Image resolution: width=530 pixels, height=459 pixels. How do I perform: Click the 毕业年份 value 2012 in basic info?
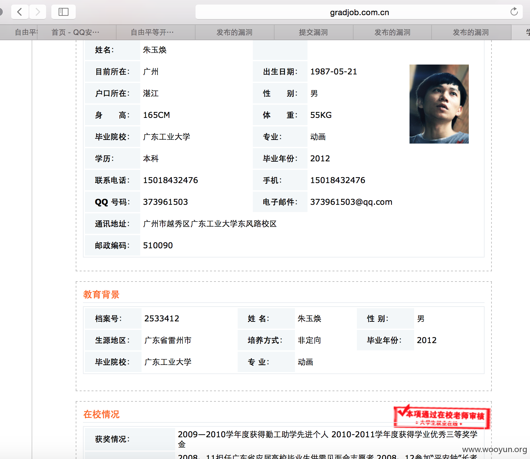tap(320, 158)
